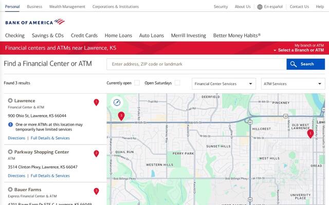Enable the Currently open checkbox
Viewport: 329px width, 205px height.
pyautogui.click(x=137, y=83)
